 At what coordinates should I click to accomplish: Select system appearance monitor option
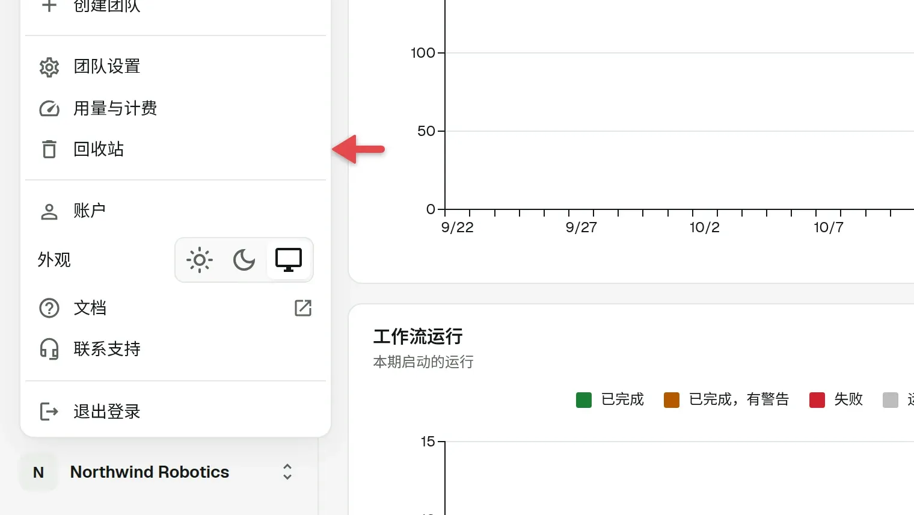click(289, 260)
